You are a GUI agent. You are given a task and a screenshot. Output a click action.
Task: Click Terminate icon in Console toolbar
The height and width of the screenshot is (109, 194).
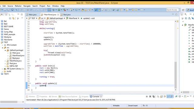click(147, 96)
